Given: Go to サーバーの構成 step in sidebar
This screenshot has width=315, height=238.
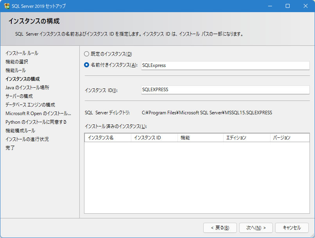Looking at the screenshot, I should tap(19, 96).
